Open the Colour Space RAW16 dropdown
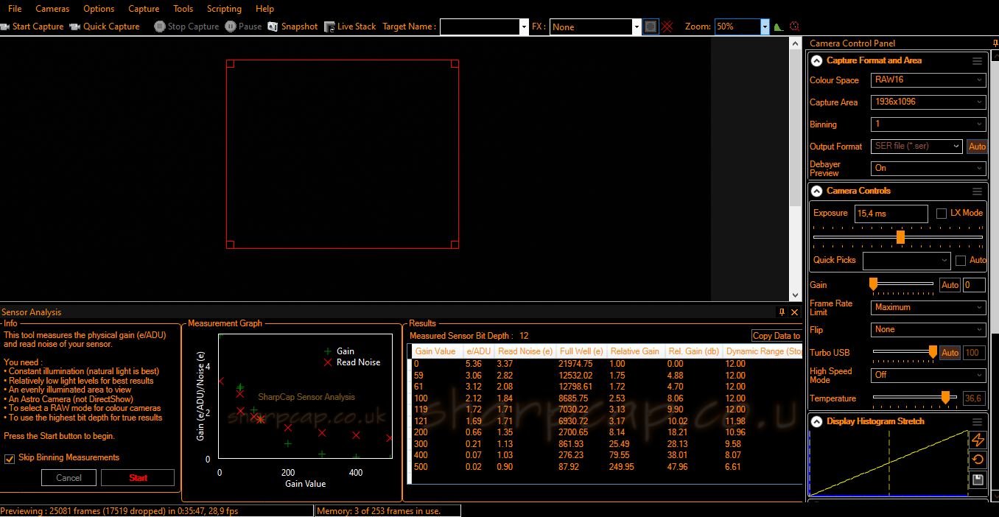Viewport: 999px width, 517px height. 928,80
